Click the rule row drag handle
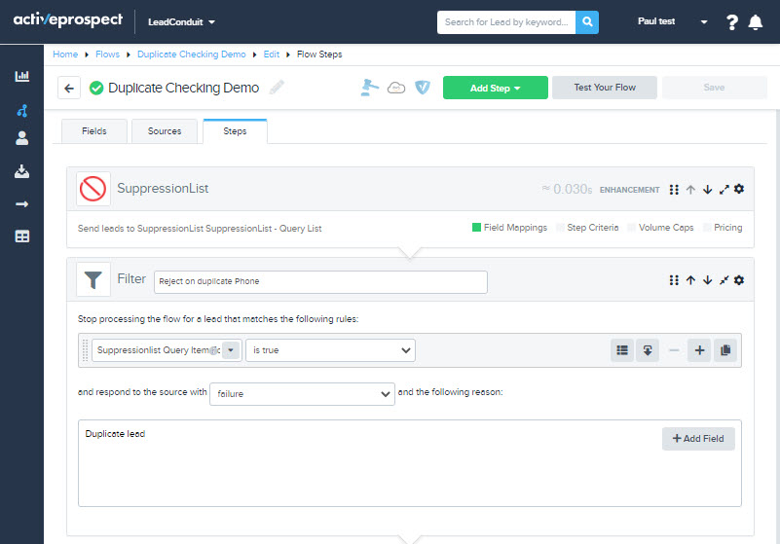780x544 pixels. [85, 350]
